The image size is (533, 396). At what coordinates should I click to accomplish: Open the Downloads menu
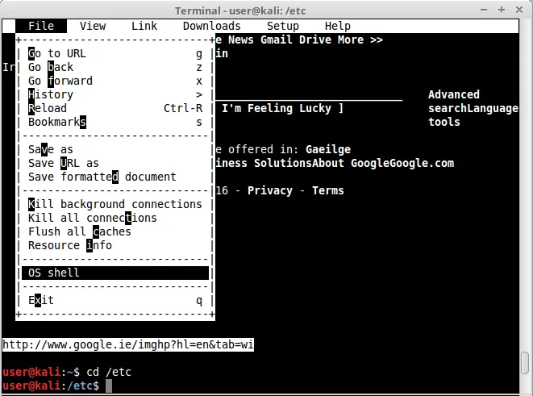click(x=211, y=26)
